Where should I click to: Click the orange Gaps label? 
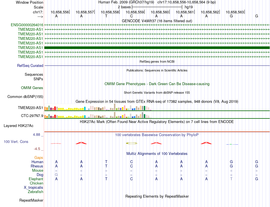[39, 157]
